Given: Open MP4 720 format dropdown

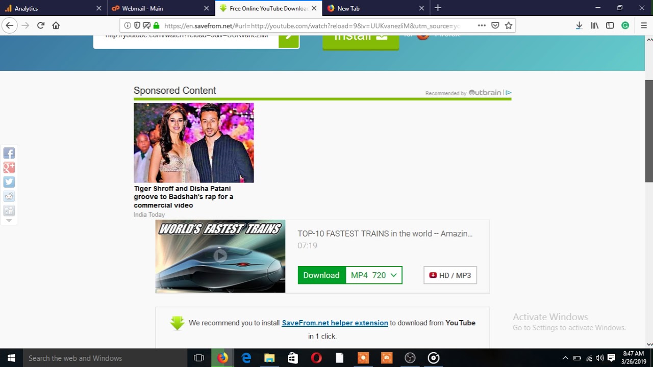Looking at the screenshot, I should [x=374, y=275].
